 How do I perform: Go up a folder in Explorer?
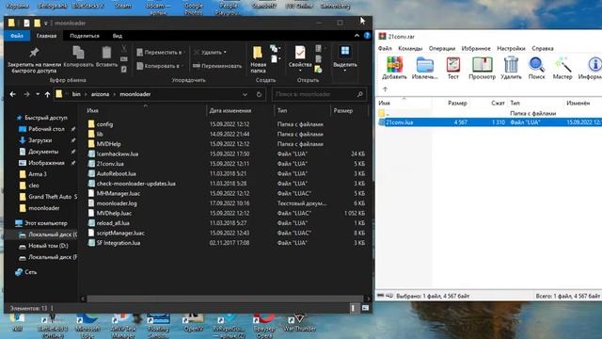(47, 94)
